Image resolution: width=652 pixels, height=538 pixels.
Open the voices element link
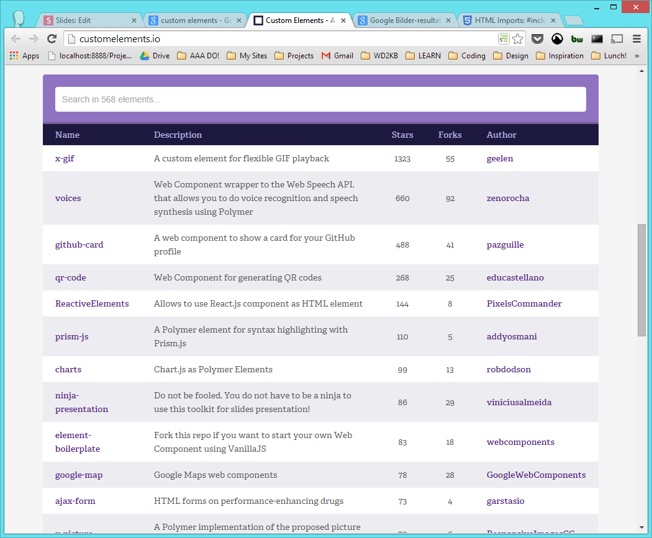[68, 198]
